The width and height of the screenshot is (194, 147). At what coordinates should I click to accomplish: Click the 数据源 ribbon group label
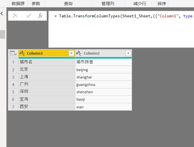coord(18,4)
